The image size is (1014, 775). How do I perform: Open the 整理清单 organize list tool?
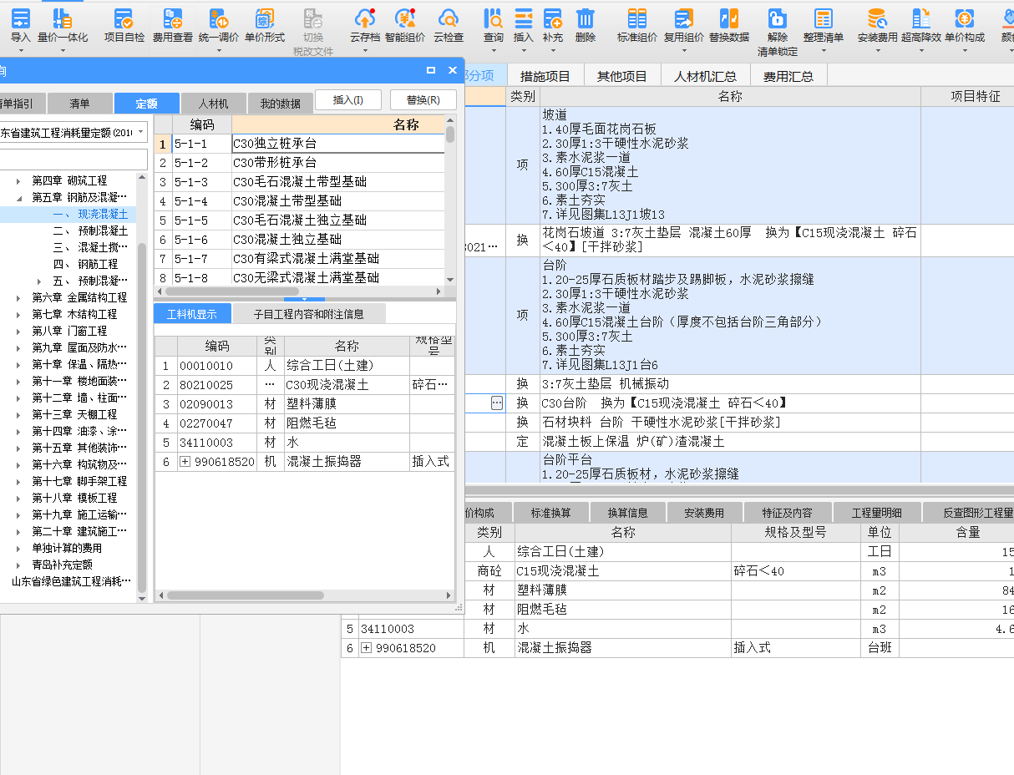[x=824, y=25]
